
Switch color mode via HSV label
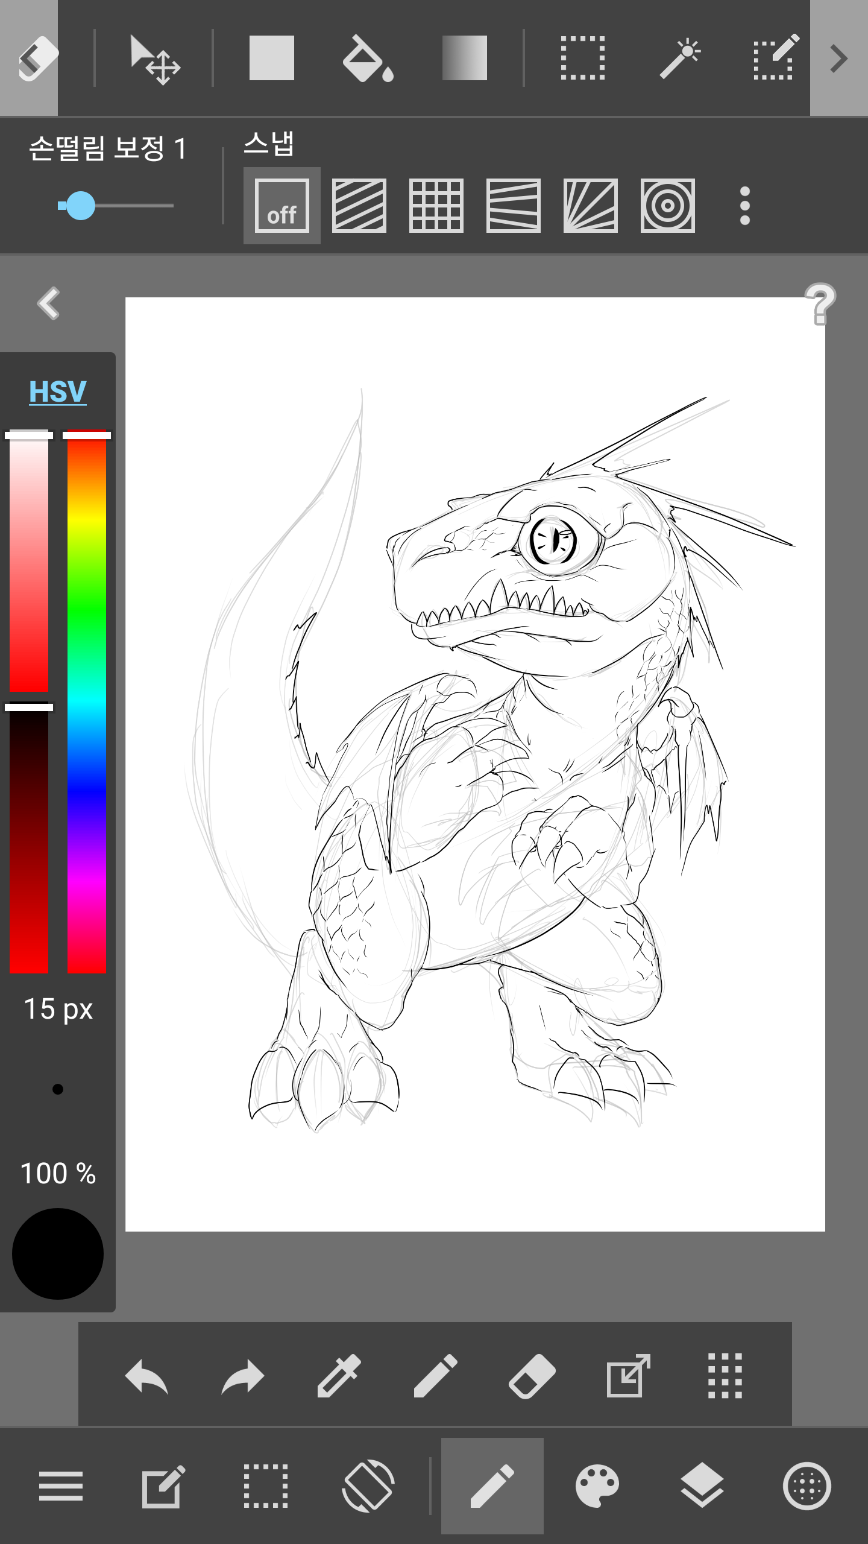pyautogui.click(x=58, y=391)
